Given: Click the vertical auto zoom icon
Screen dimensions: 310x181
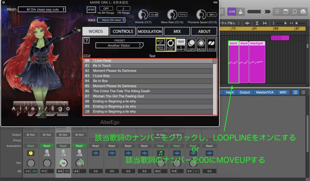Looking at the screenshot, I should point(257,23).
